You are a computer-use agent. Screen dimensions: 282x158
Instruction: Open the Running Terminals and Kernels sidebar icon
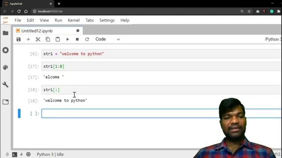click(6, 50)
